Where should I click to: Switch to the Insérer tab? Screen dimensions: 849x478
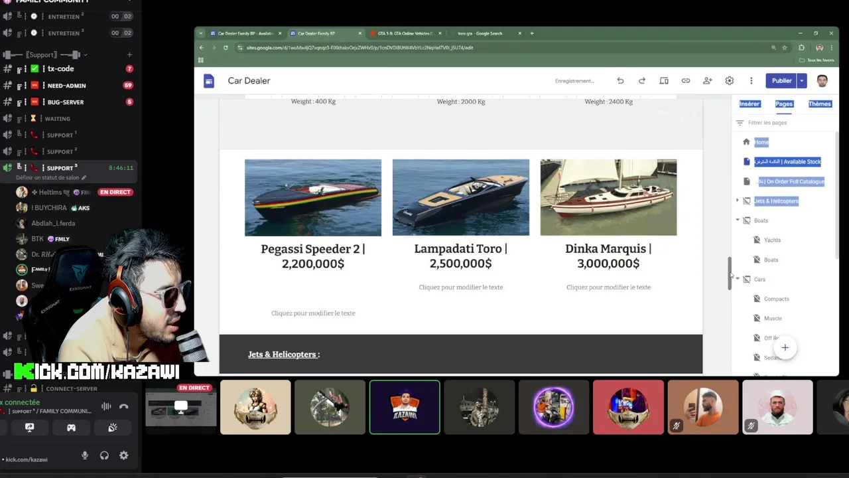(750, 104)
